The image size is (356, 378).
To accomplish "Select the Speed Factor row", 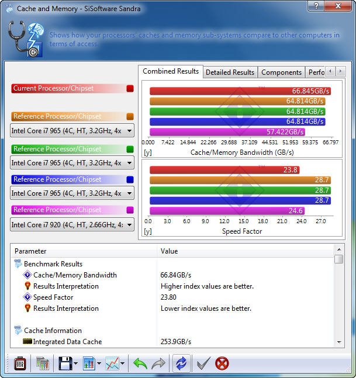I will pyautogui.click(x=172, y=297).
